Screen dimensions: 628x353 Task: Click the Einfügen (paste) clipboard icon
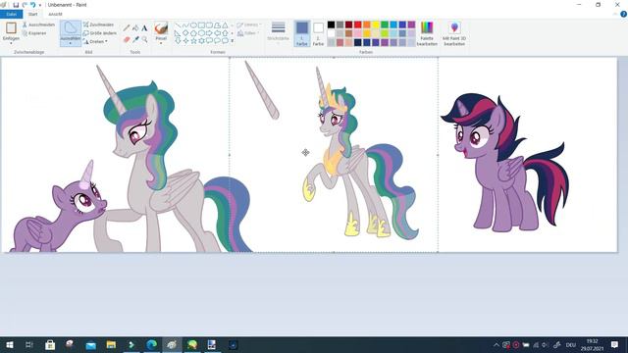pos(11,27)
